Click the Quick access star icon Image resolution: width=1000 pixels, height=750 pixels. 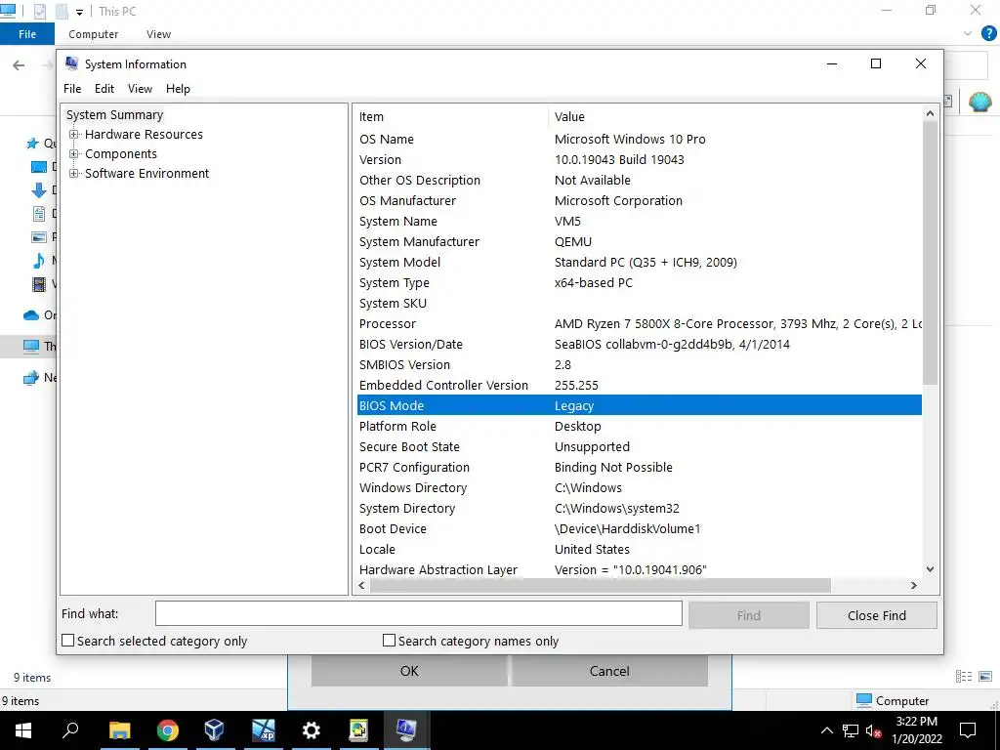click(x=32, y=144)
